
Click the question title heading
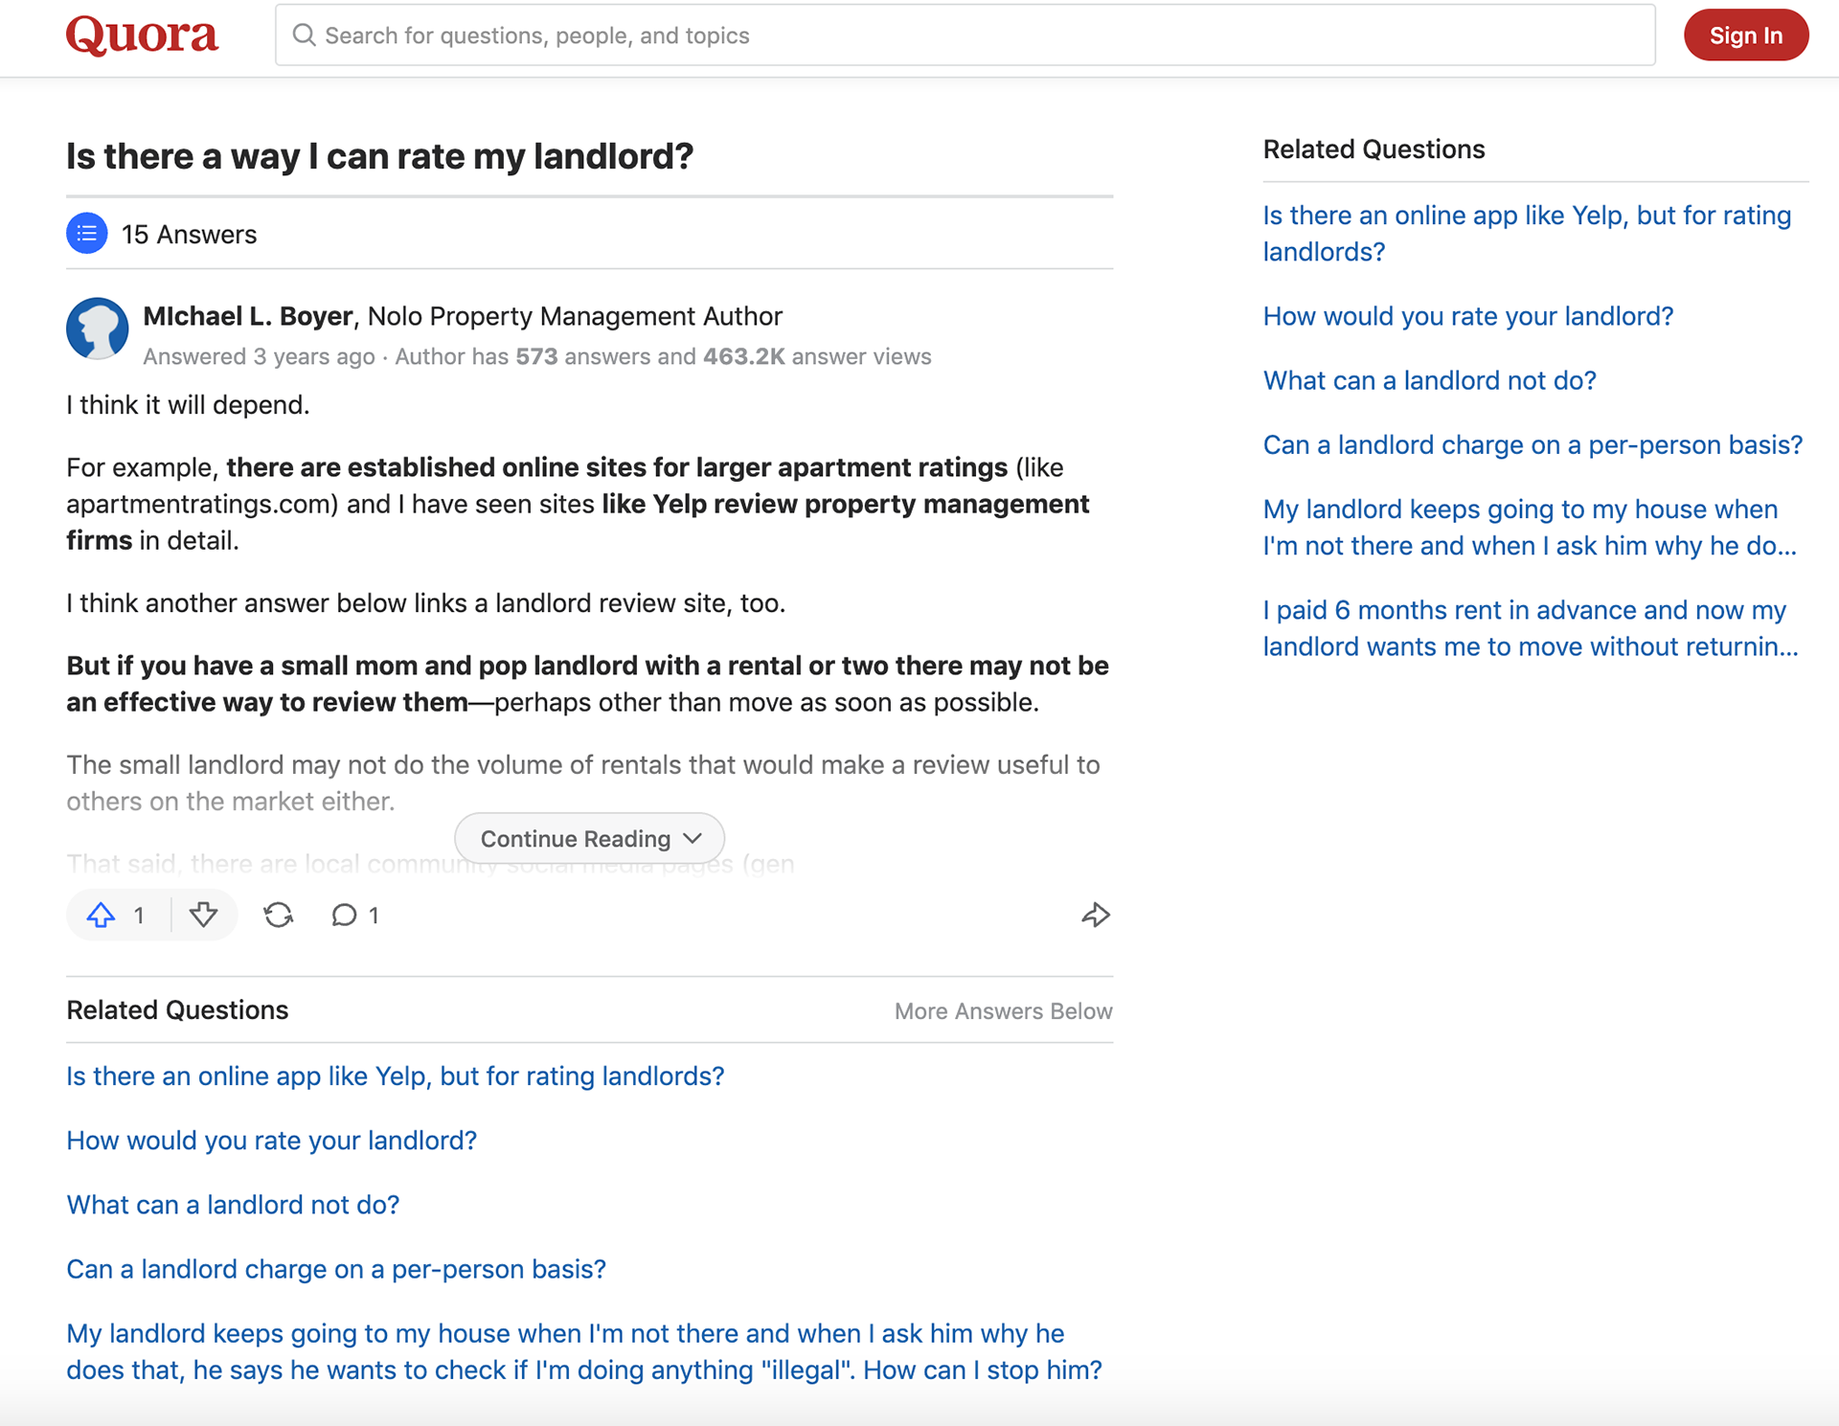[x=379, y=156]
